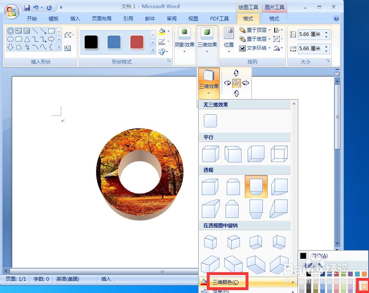Click the shape width input field
The width and height of the screenshot is (369, 293).
tap(311, 49)
